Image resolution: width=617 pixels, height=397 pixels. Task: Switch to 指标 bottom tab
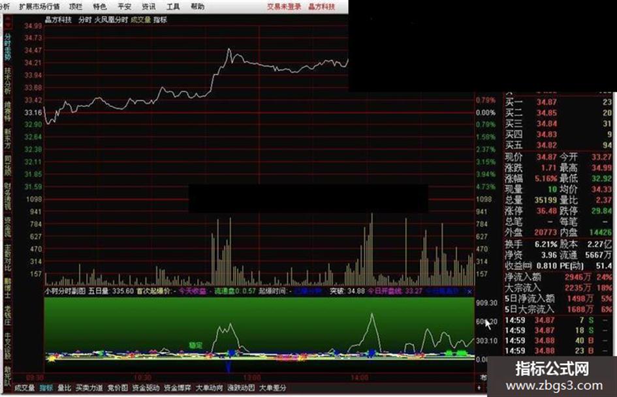(x=46, y=388)
